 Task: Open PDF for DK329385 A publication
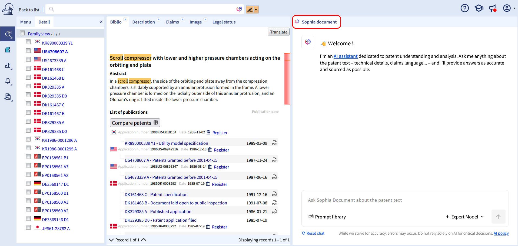pyautogui.click(x=275, y=211)
